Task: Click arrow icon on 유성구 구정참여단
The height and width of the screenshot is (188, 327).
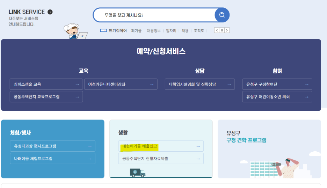Action: (x=307, y=85)
